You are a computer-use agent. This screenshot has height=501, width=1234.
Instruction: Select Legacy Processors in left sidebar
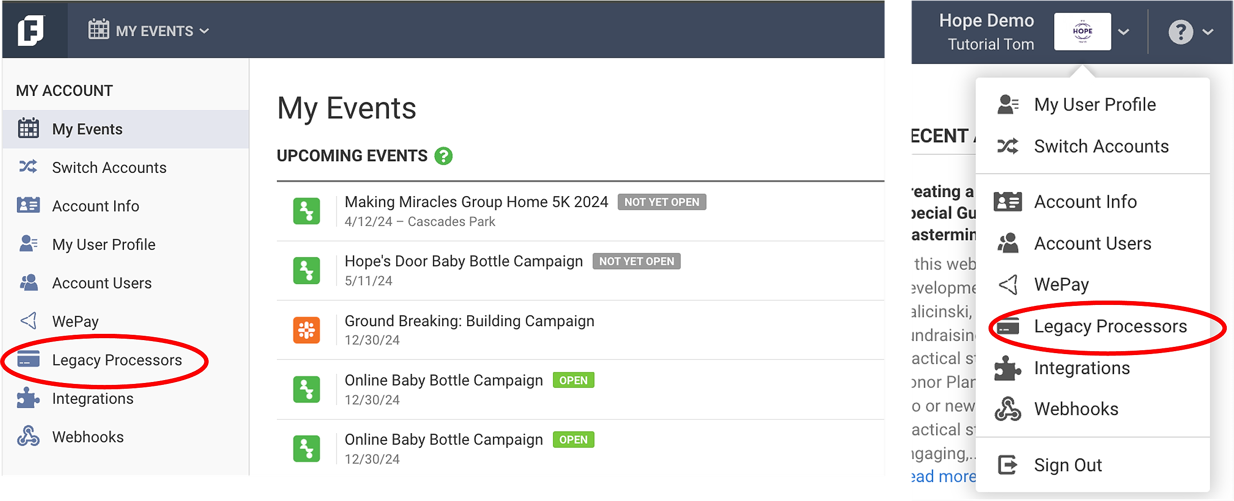click(x=117, y=360)
